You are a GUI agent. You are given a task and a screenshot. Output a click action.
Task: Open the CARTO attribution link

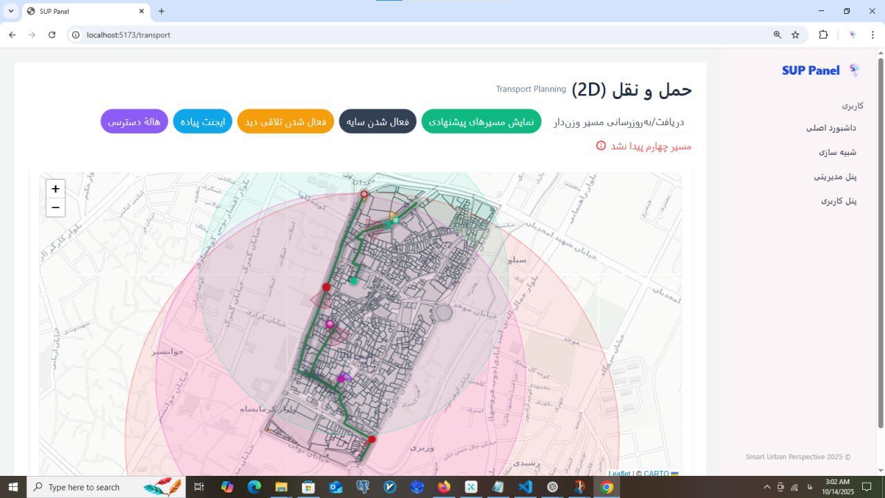click(656, 474)
